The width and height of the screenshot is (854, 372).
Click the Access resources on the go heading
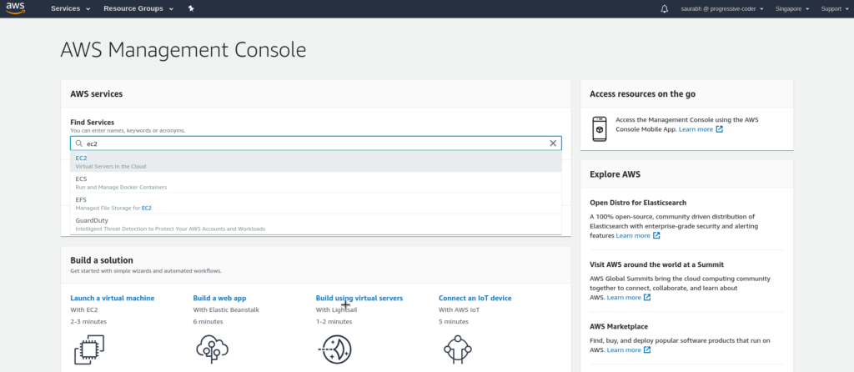pyautogui.click(x=643, y=93)
